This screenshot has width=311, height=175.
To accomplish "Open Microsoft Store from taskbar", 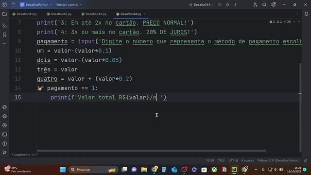I will point(204,170).
